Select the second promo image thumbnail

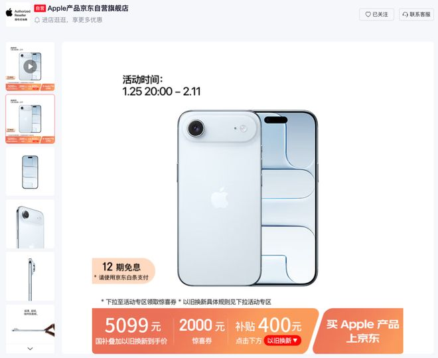point(30,119)
